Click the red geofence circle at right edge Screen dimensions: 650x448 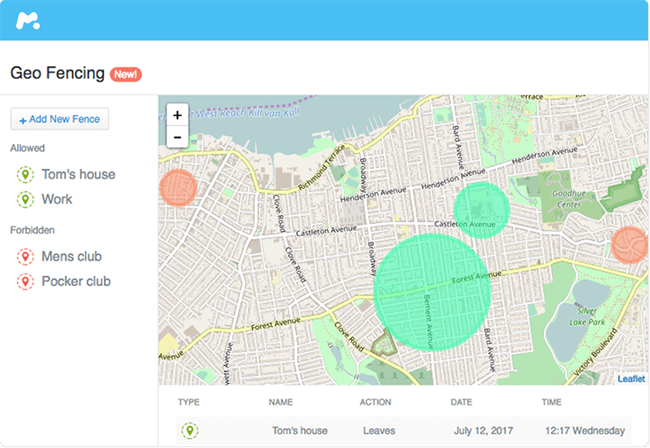pyautogui.click(x=628, y=244)
